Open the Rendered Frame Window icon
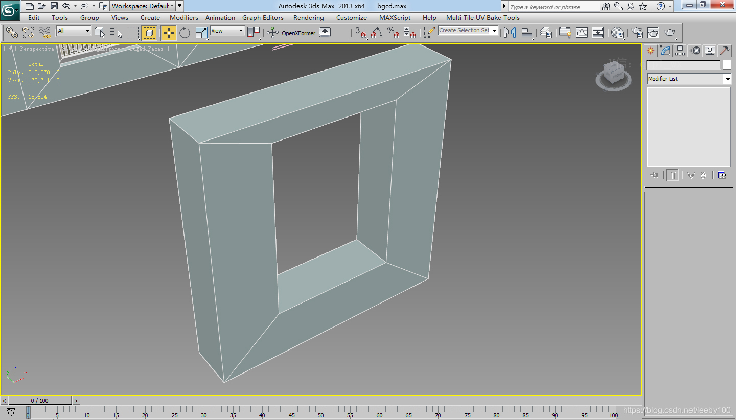 click(653, 32)
